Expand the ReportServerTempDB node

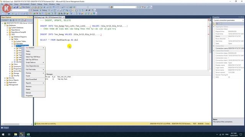(7, 32)
